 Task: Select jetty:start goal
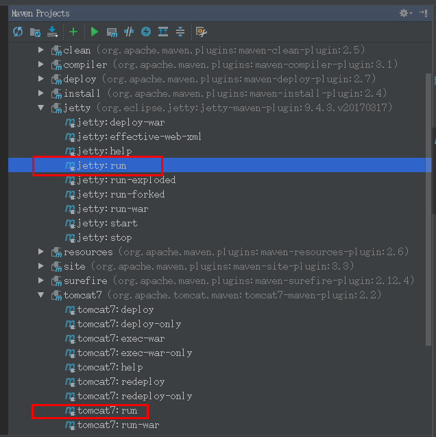101,223
